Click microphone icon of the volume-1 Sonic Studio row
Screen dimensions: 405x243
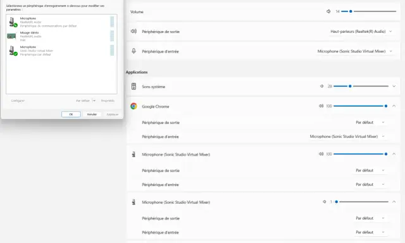pos(134,202)
